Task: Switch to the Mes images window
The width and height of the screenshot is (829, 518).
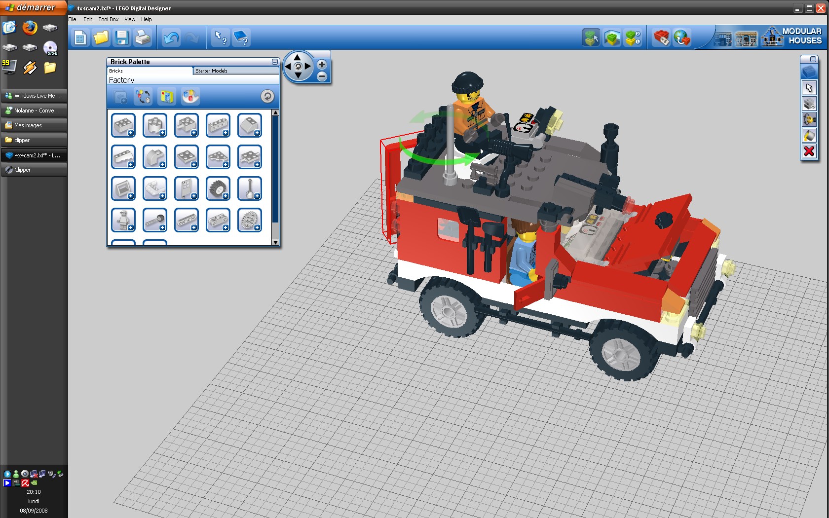Action: pos(34,125)
